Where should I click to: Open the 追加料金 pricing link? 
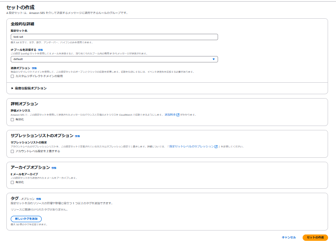click(x=170, y=114)
